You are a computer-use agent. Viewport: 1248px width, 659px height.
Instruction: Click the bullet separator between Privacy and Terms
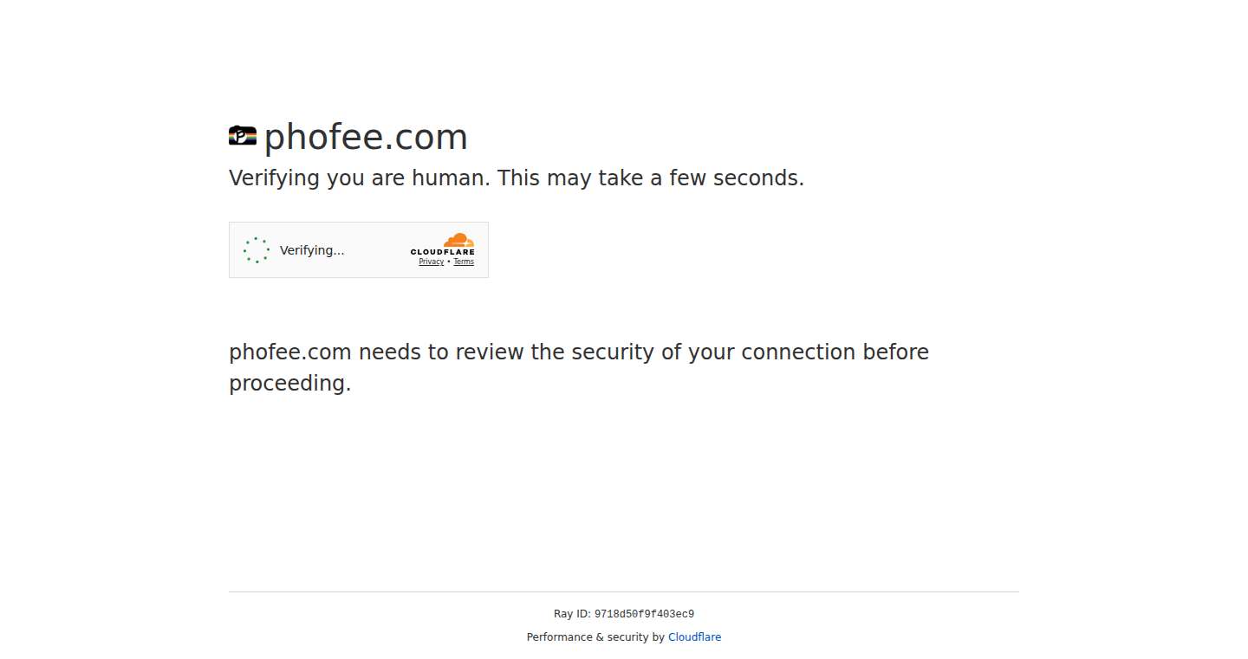(x=449, y=262)
